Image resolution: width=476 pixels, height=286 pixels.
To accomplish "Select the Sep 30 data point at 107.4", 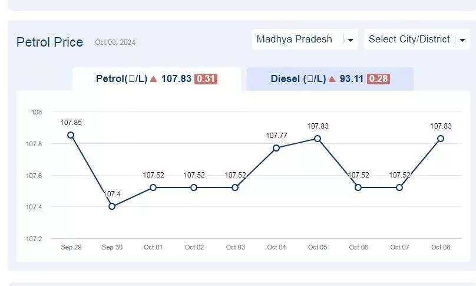I will click(x=112, y=206).
